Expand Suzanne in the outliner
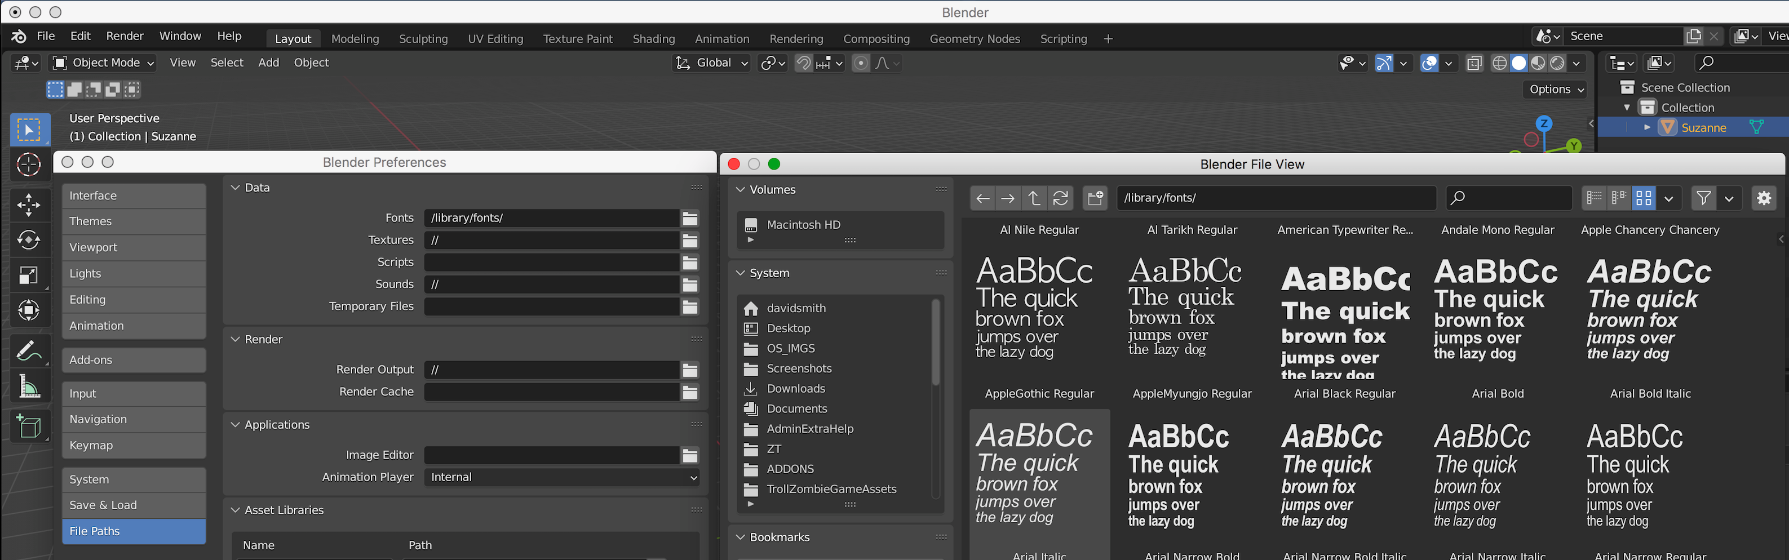Viewport: 1789px width, 560px height. 1646,128
